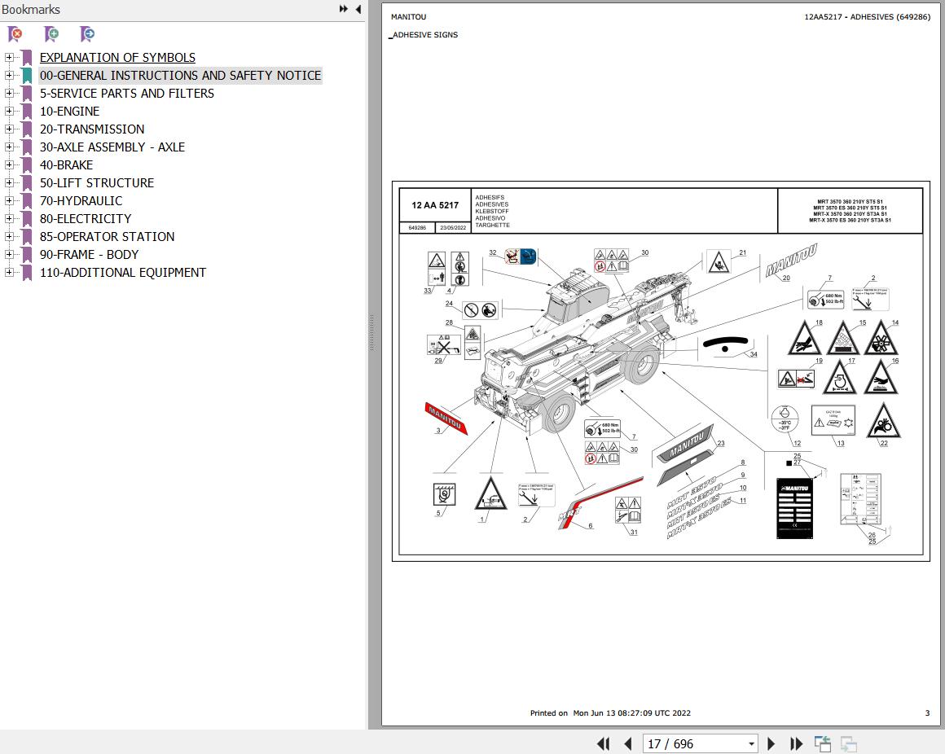Click the greyed next view icon
945x754 pixels.
pos(849,743)
